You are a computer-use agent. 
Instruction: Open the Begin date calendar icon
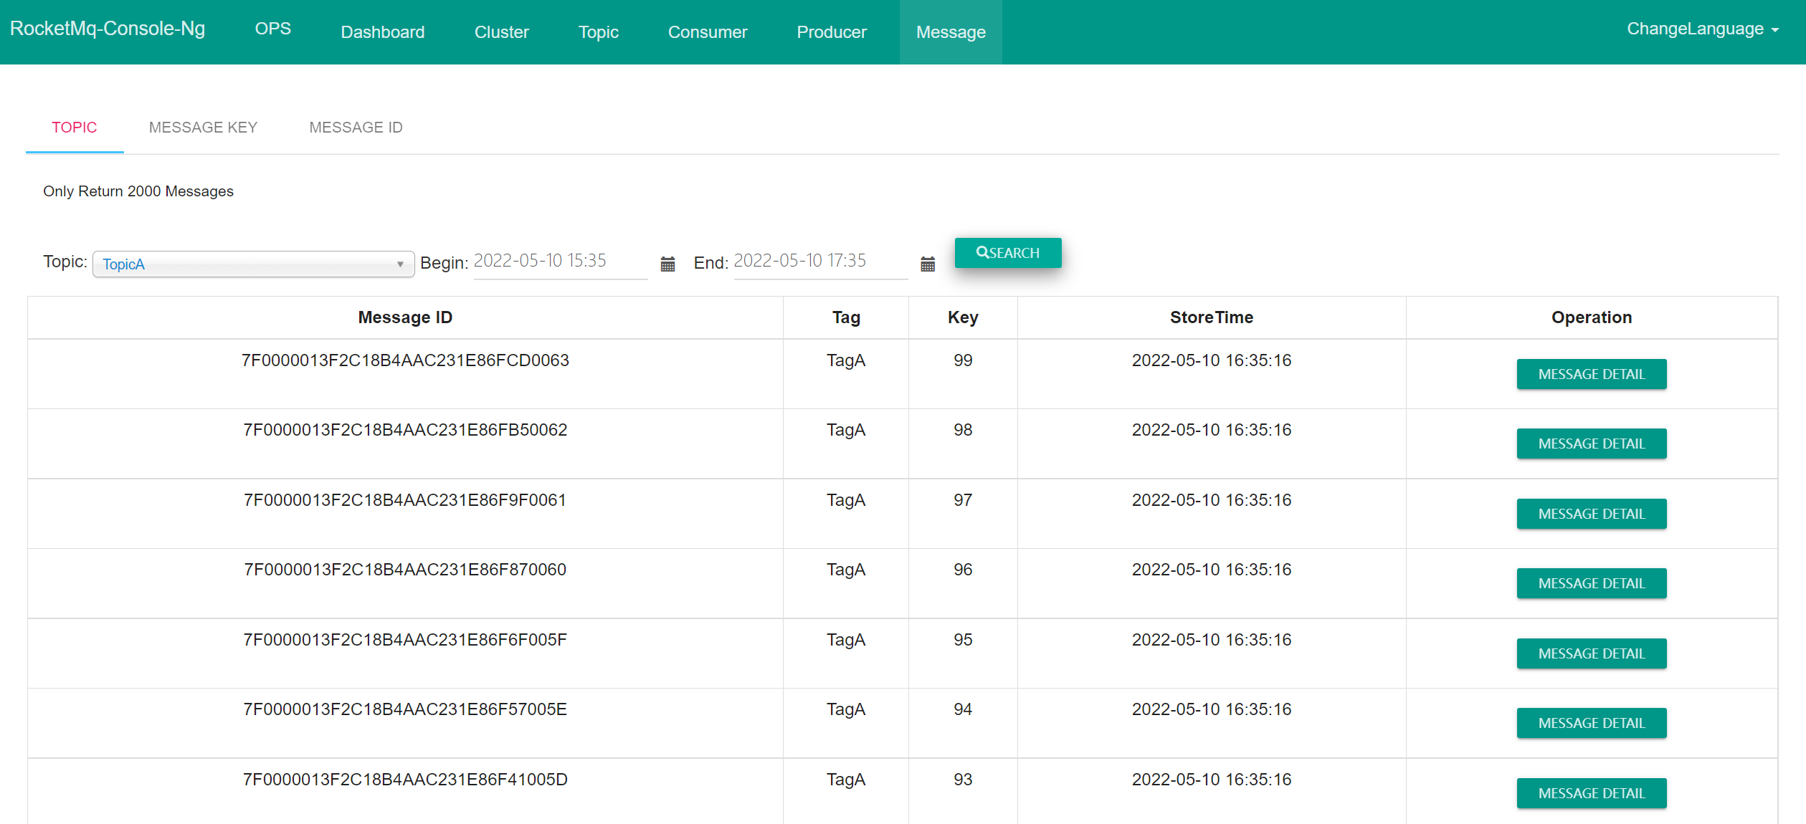coord(667,264)
